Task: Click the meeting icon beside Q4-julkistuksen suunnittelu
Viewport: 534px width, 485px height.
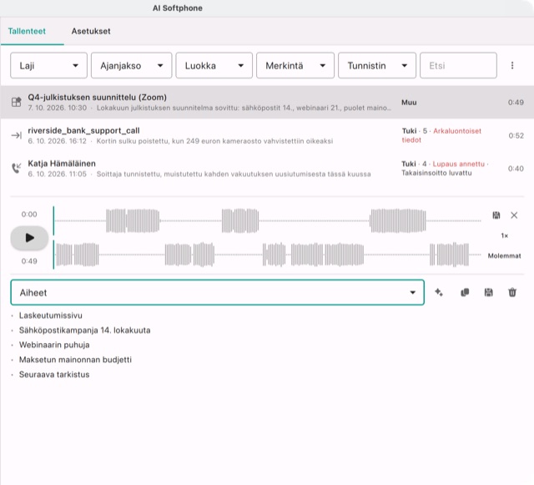Action: pos(16,102)
